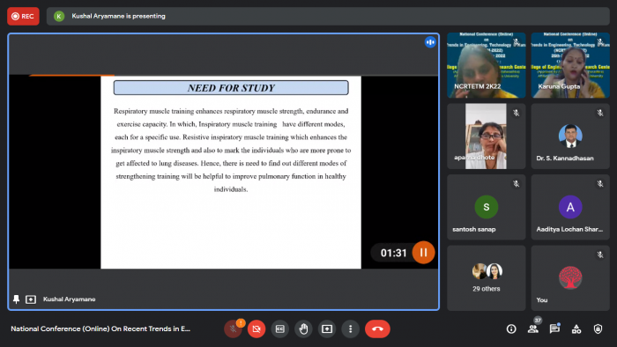This screenshot has width=617, height=347.
Task: Leave call with the red hang-up button
Action: point(377,329)
